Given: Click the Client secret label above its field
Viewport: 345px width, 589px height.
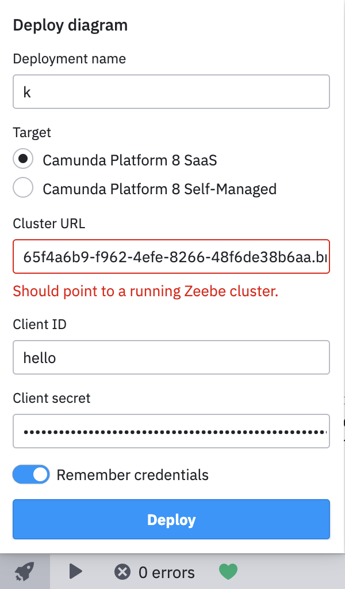Looking at the screenshot, I should coord(52,398).
